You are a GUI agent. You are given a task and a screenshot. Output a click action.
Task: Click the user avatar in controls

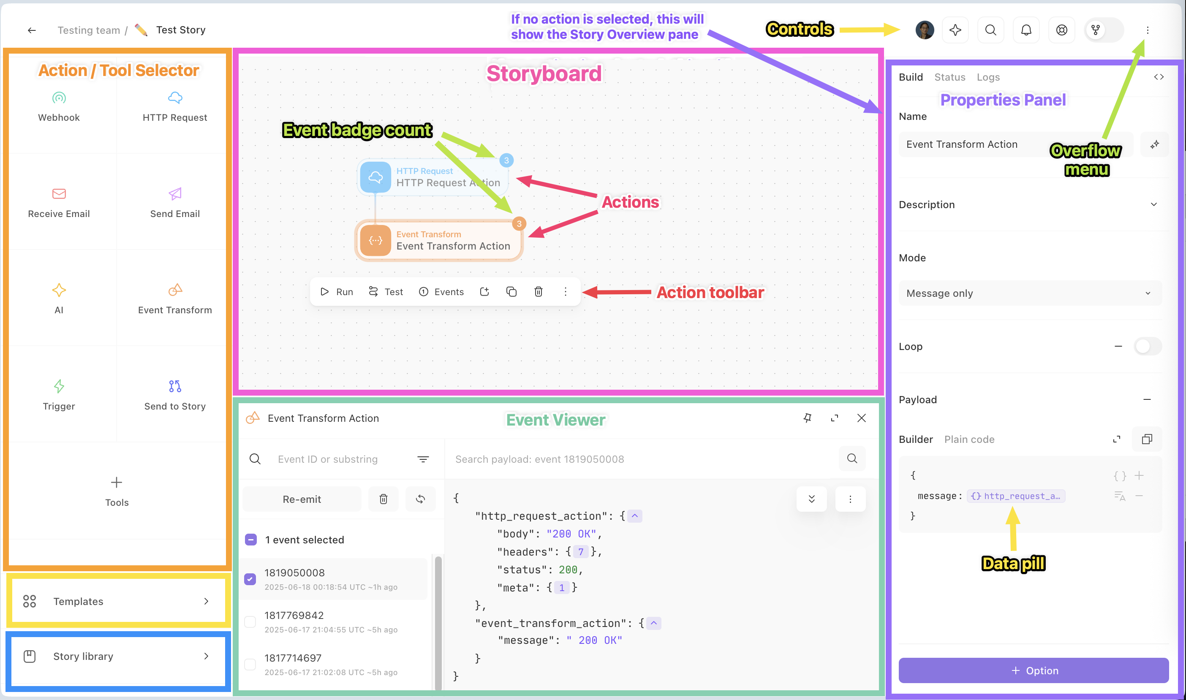[x=924, y=30]
